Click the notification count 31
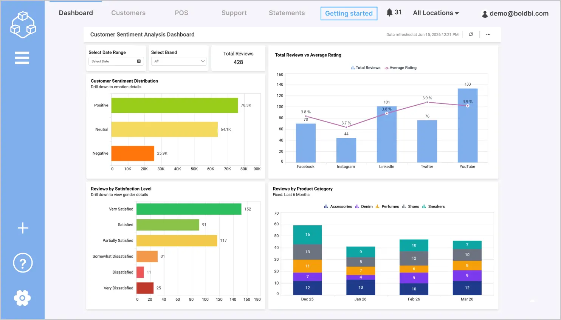This screenshot has height=320, width=561. [398, 12]
